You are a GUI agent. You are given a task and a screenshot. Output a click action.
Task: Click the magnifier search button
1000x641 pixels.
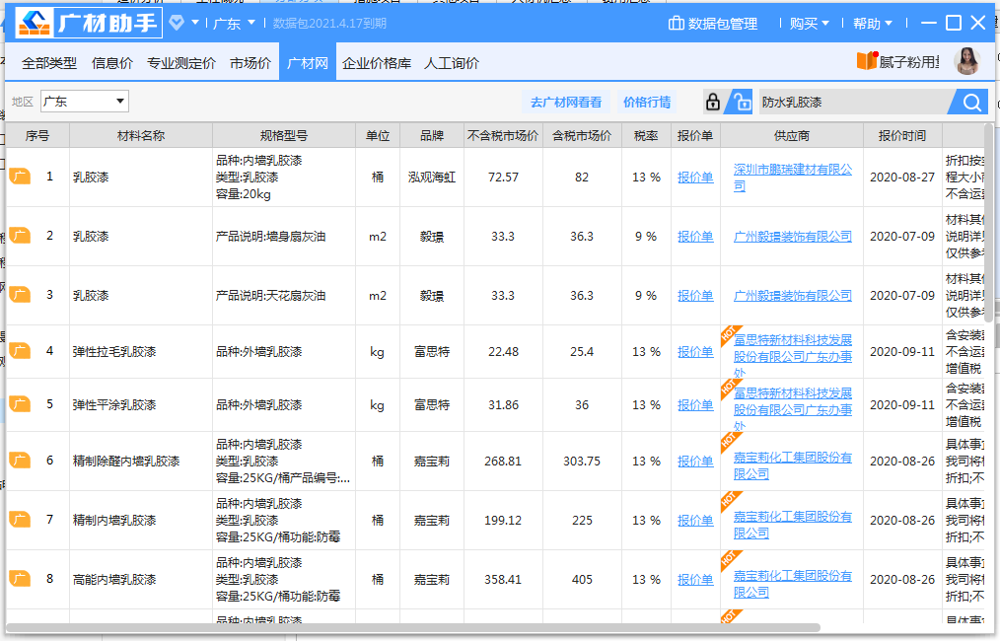pyautogui.click(x=972, y=102)
